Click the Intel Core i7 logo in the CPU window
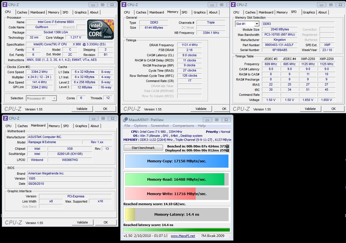The height and width of the screenshot is (243, 346). pos(100,30)
